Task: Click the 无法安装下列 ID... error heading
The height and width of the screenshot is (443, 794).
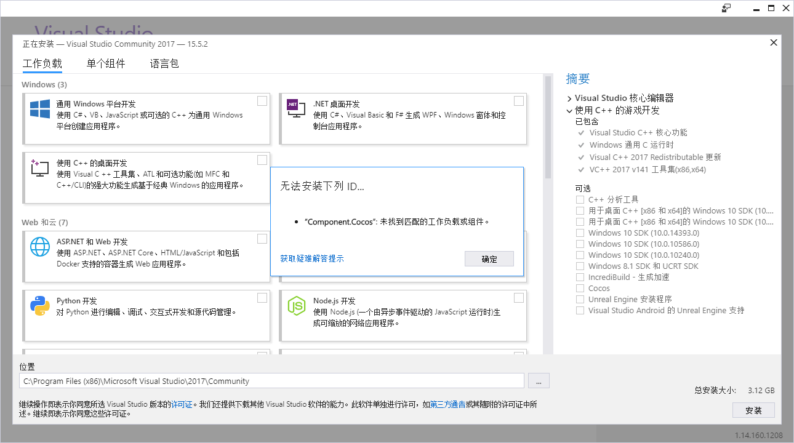Action: click(x=323, y=186)
